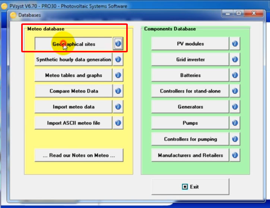Image resolution: width=270 pixels, height=208 pixels.
Task: Open help for Generators
Action: click(x=235, y=107)
